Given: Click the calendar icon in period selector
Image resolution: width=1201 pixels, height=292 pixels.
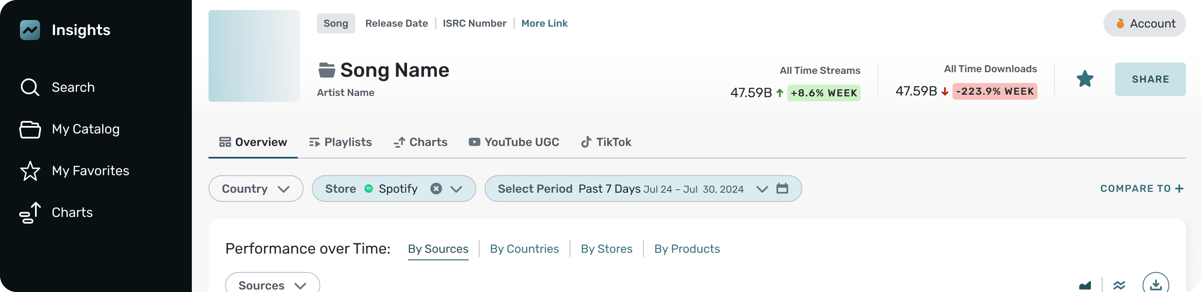Looking at the screenshot, I should point(782,189).
